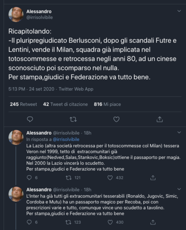Like the Inter tweet showing 430
This screenshot has width=186, height=230.
tap(110, 222)
